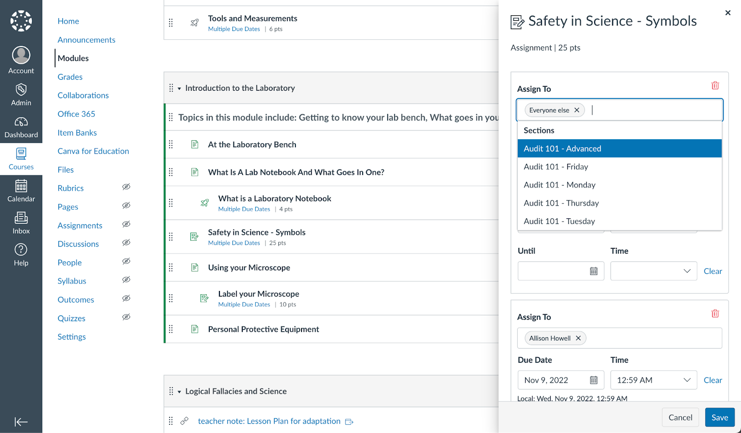Viewport: 741px width, 433px height.
Task: Toggle visibility icon next to Discussions
Action: point(126,243)
